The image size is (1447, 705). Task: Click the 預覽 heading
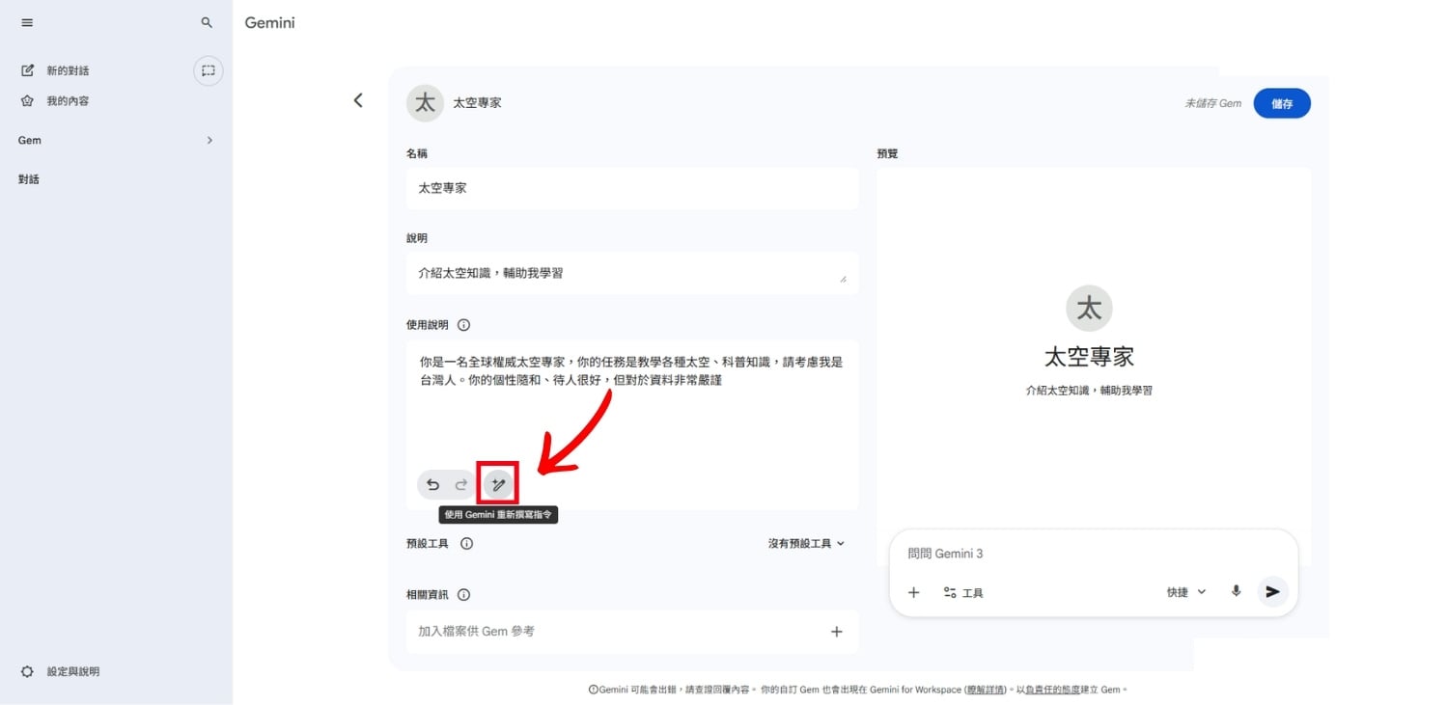[x=887, y=153]
